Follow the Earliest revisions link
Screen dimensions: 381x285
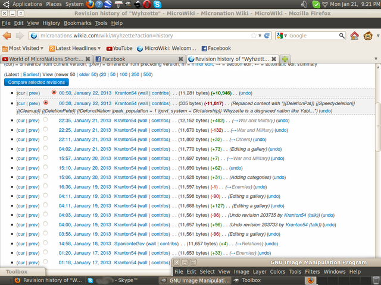click(32, 75)
